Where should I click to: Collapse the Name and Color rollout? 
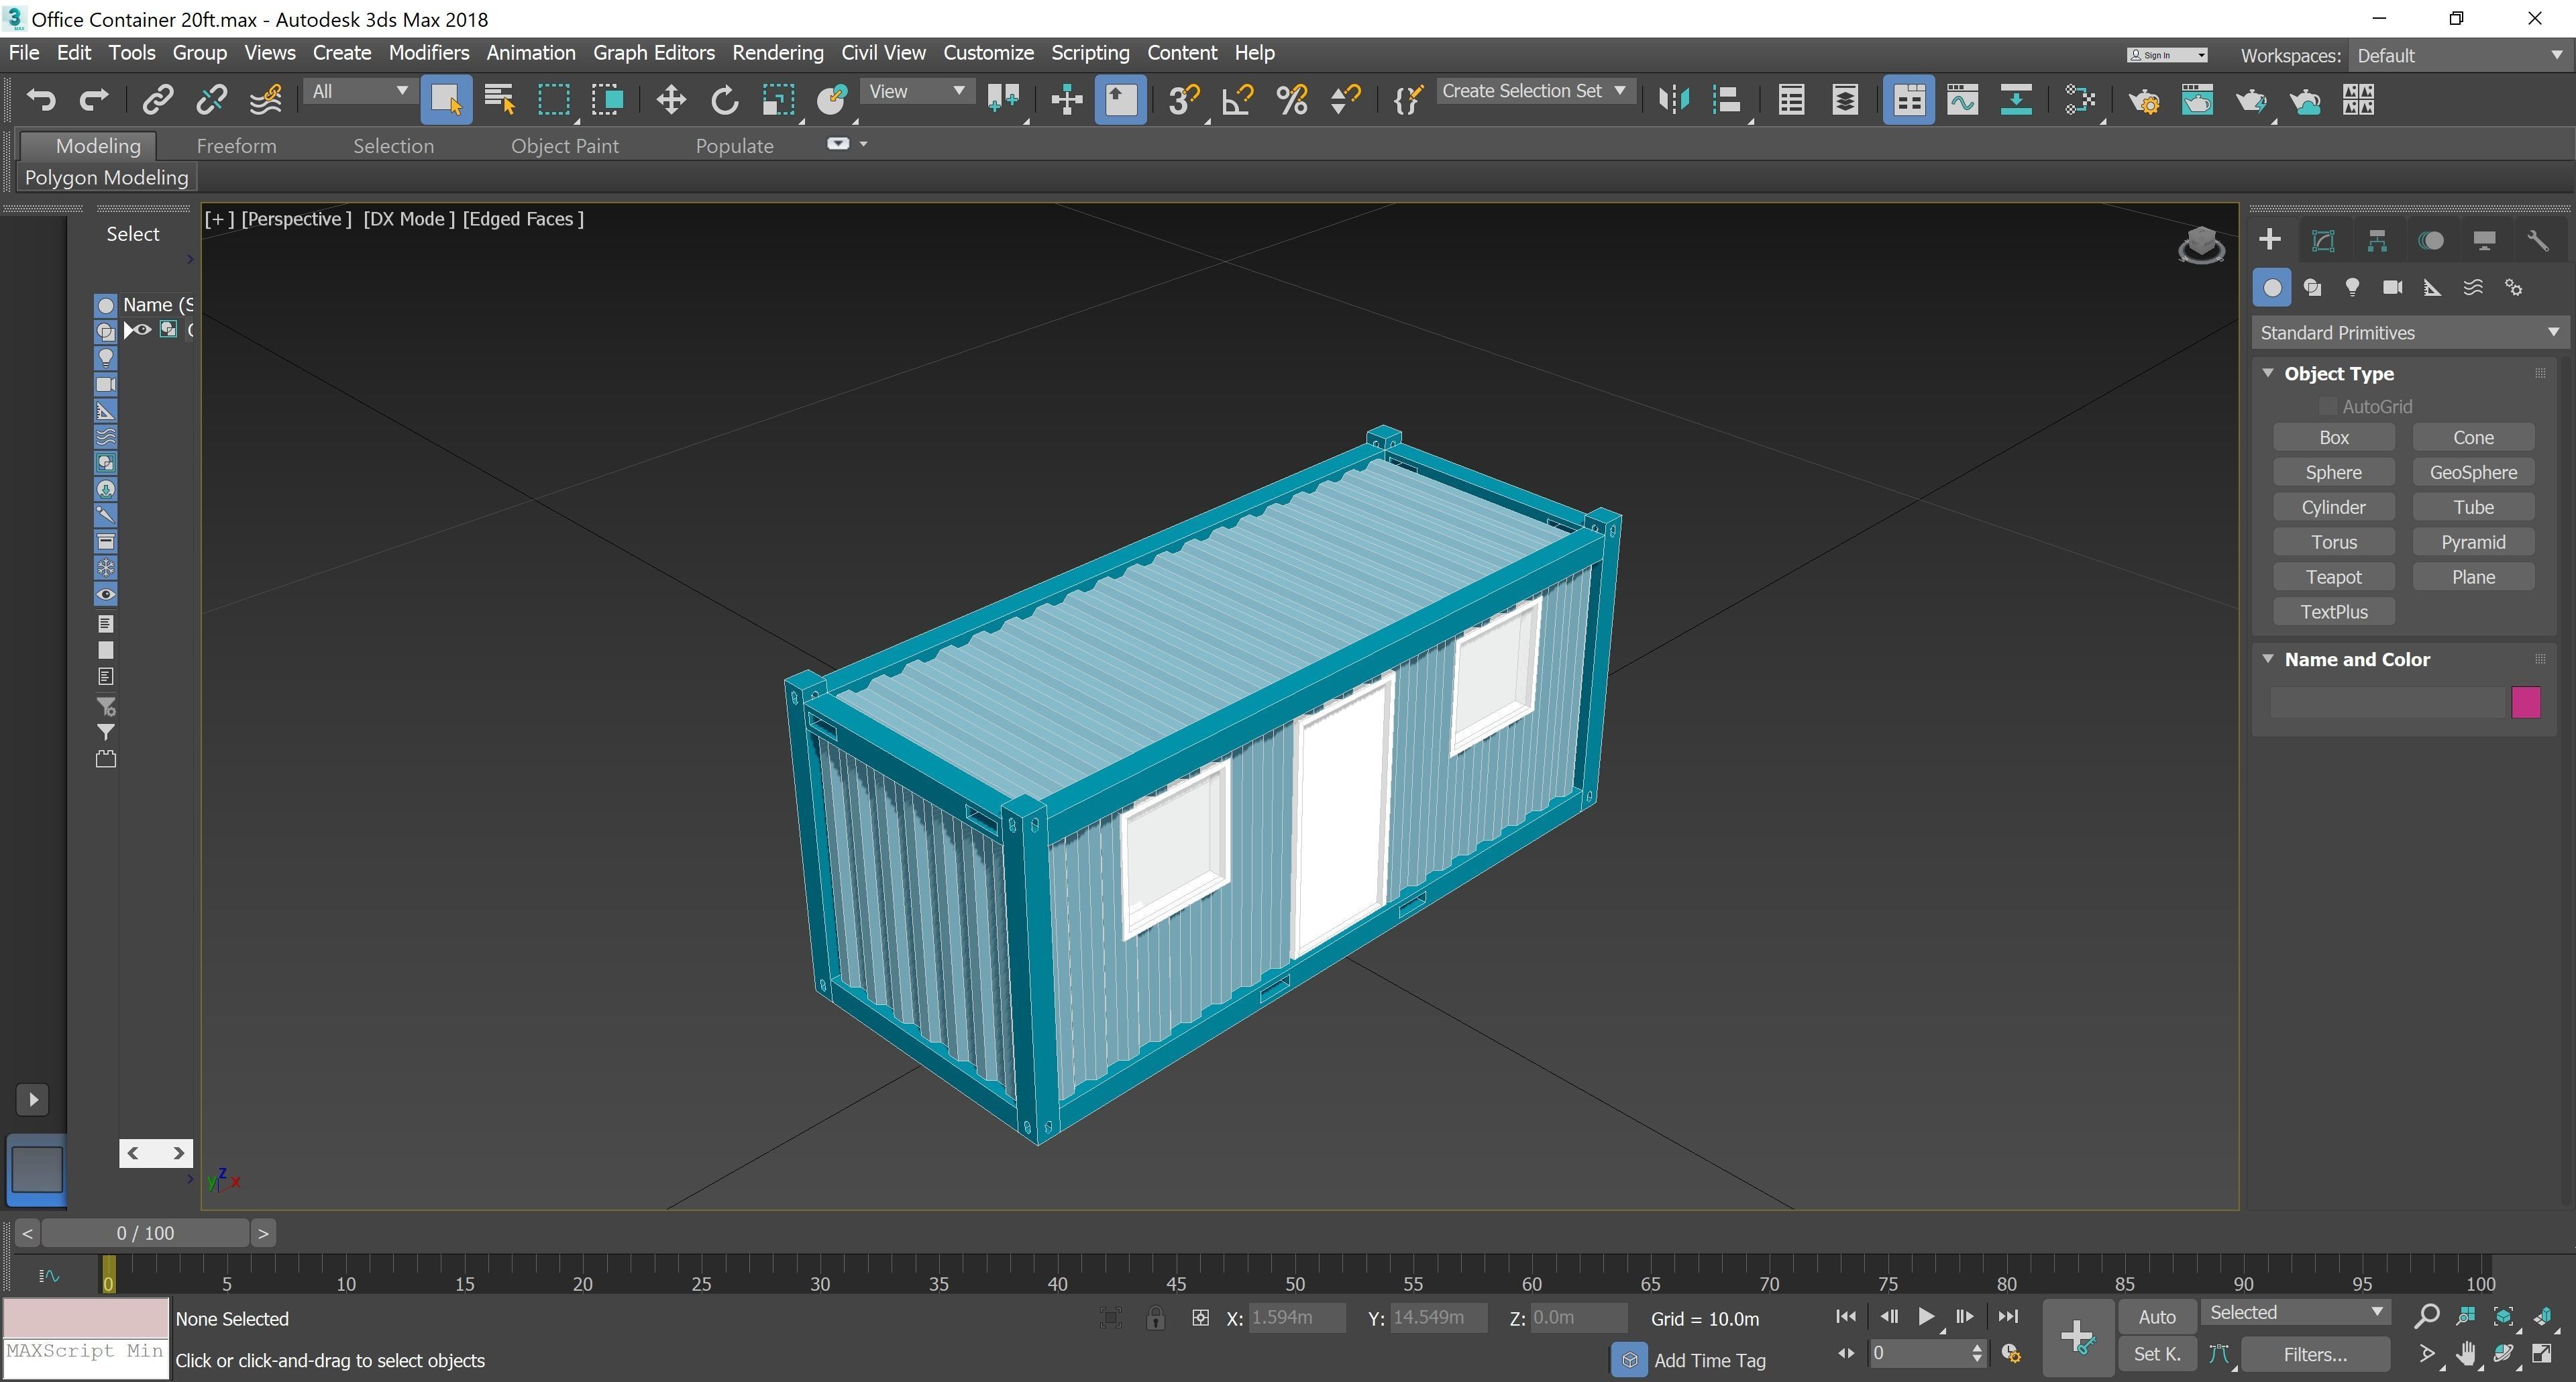pos(2268,659)
